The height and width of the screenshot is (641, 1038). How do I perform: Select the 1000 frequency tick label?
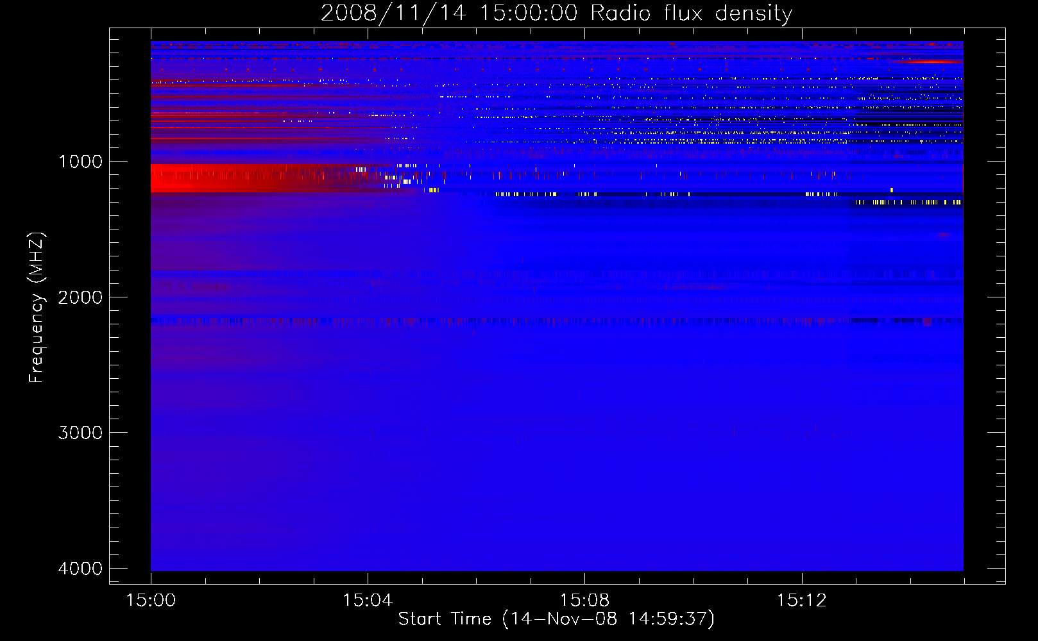click(80, 162)
